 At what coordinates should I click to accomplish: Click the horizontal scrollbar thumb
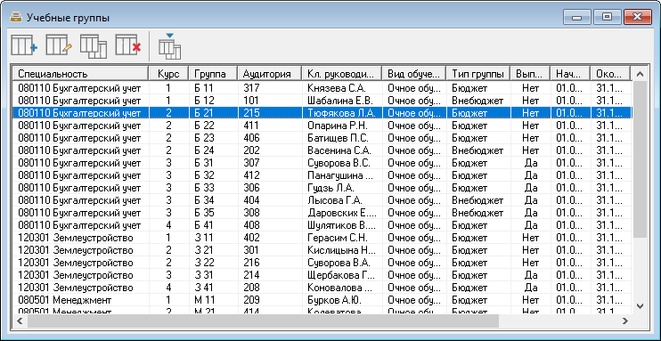pos(263,321)
